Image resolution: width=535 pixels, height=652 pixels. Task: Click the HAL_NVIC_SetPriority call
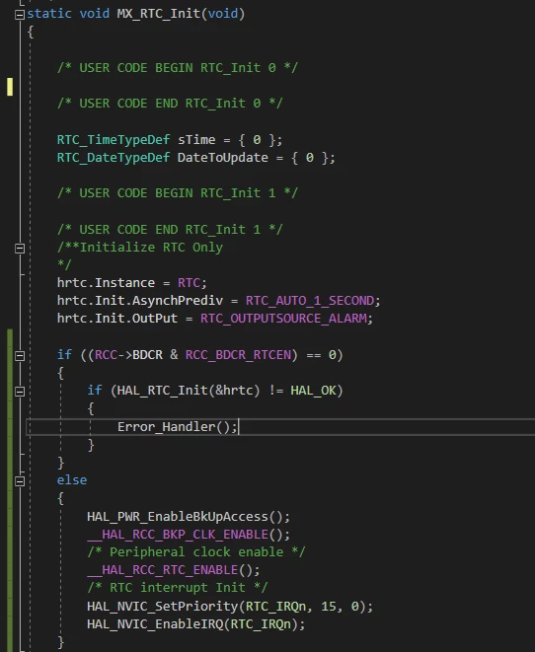point(230,607)
